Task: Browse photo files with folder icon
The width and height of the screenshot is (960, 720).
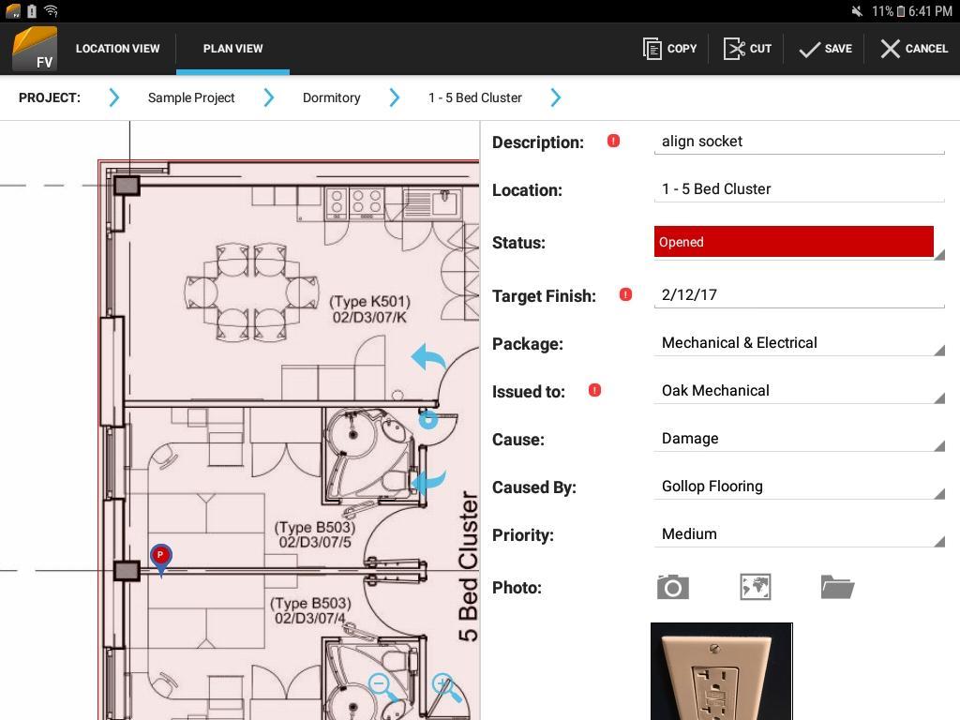Action: (x=837, y=587)
